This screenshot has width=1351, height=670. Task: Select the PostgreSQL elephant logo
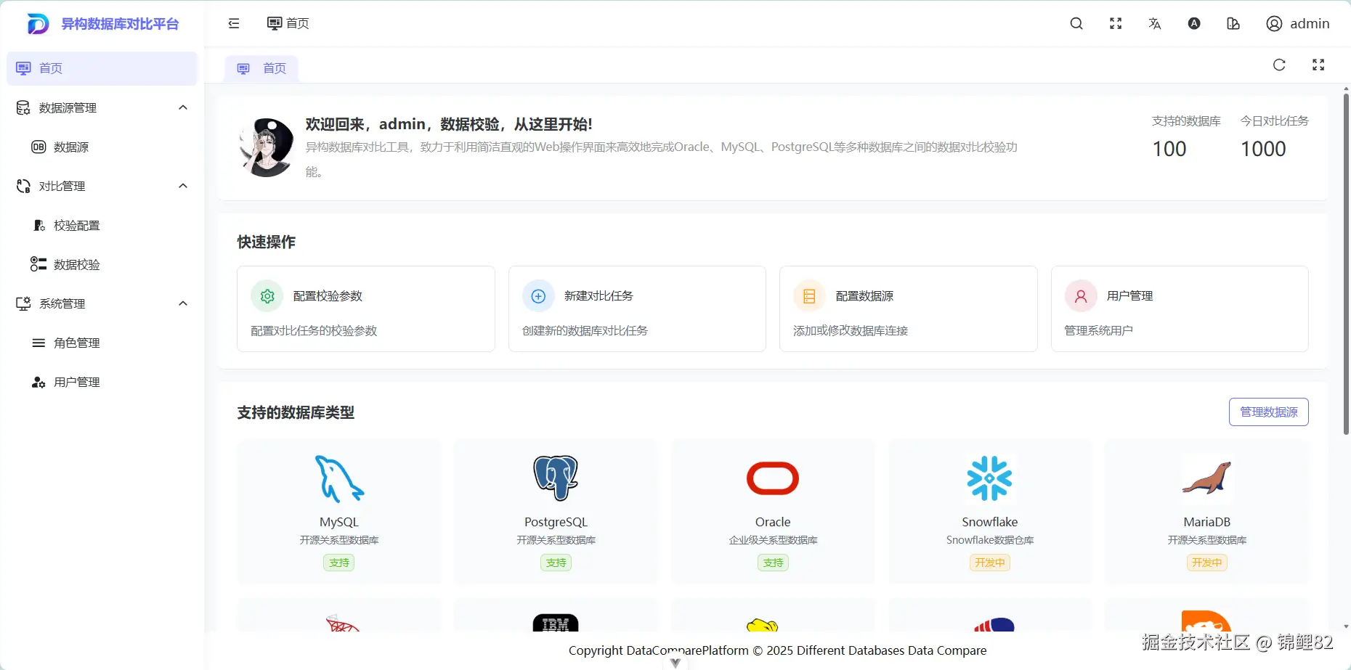(x=556, y=479)
